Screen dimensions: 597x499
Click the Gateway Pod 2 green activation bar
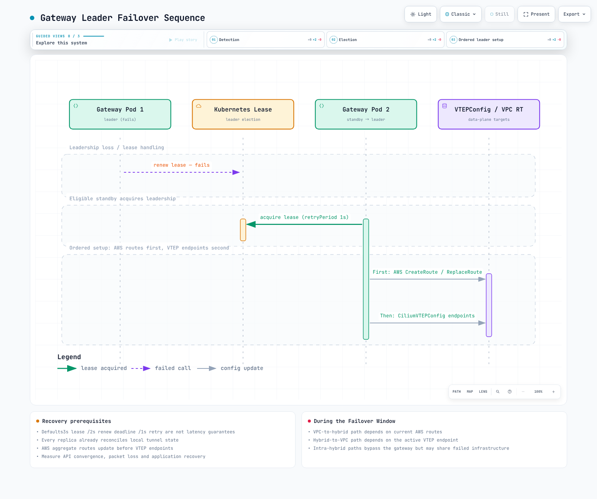coord(366,279)
